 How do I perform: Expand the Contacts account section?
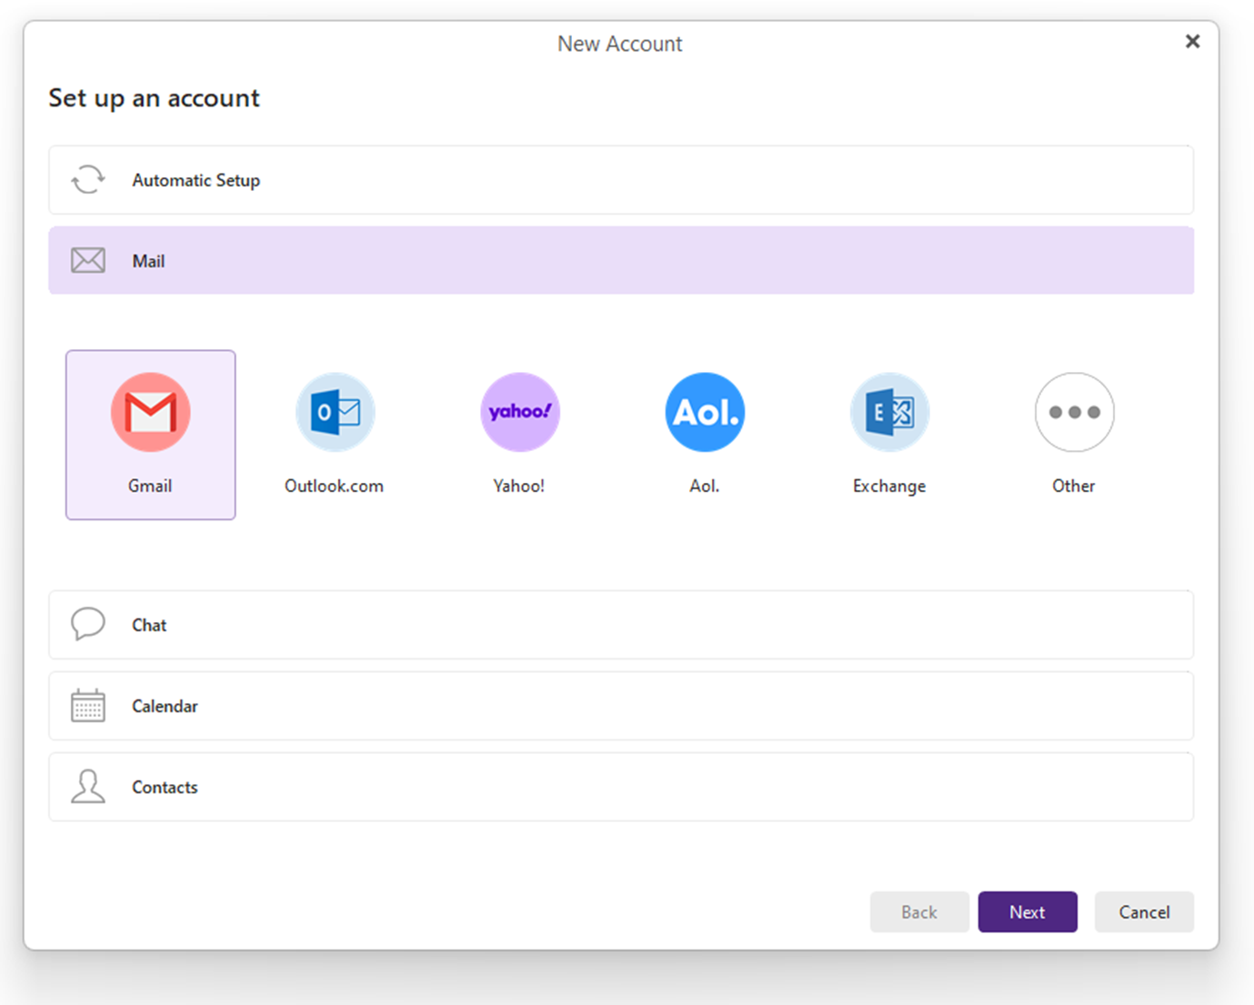click(621, 787)
